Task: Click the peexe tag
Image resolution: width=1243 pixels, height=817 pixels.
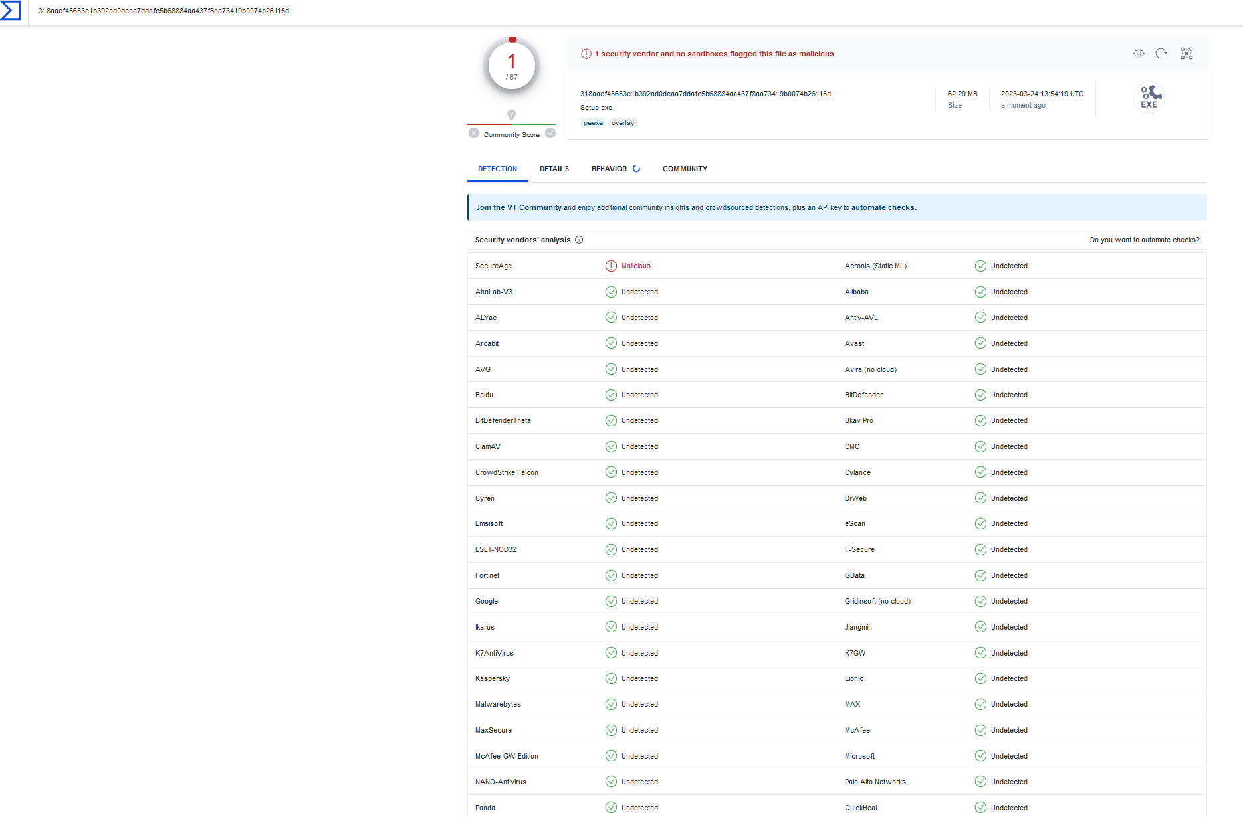Action: [x=593, y=124]
